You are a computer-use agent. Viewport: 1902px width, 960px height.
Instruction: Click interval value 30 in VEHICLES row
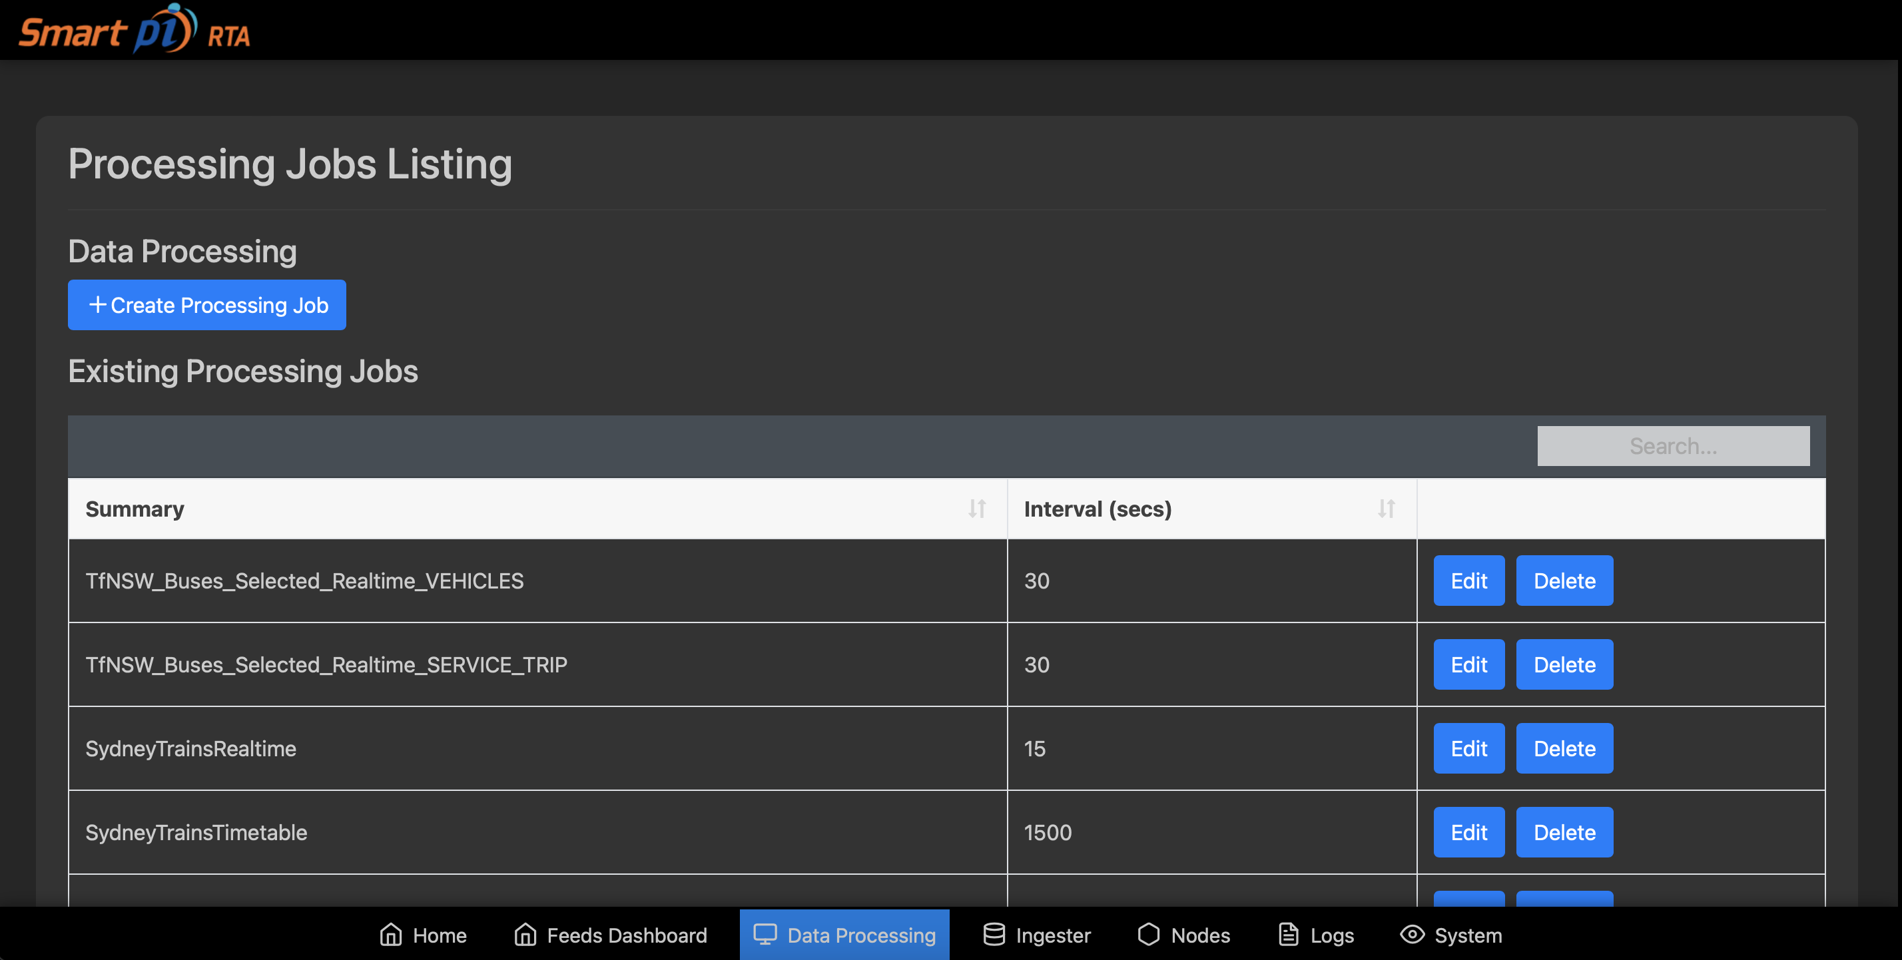click(x=1036, y=581)
